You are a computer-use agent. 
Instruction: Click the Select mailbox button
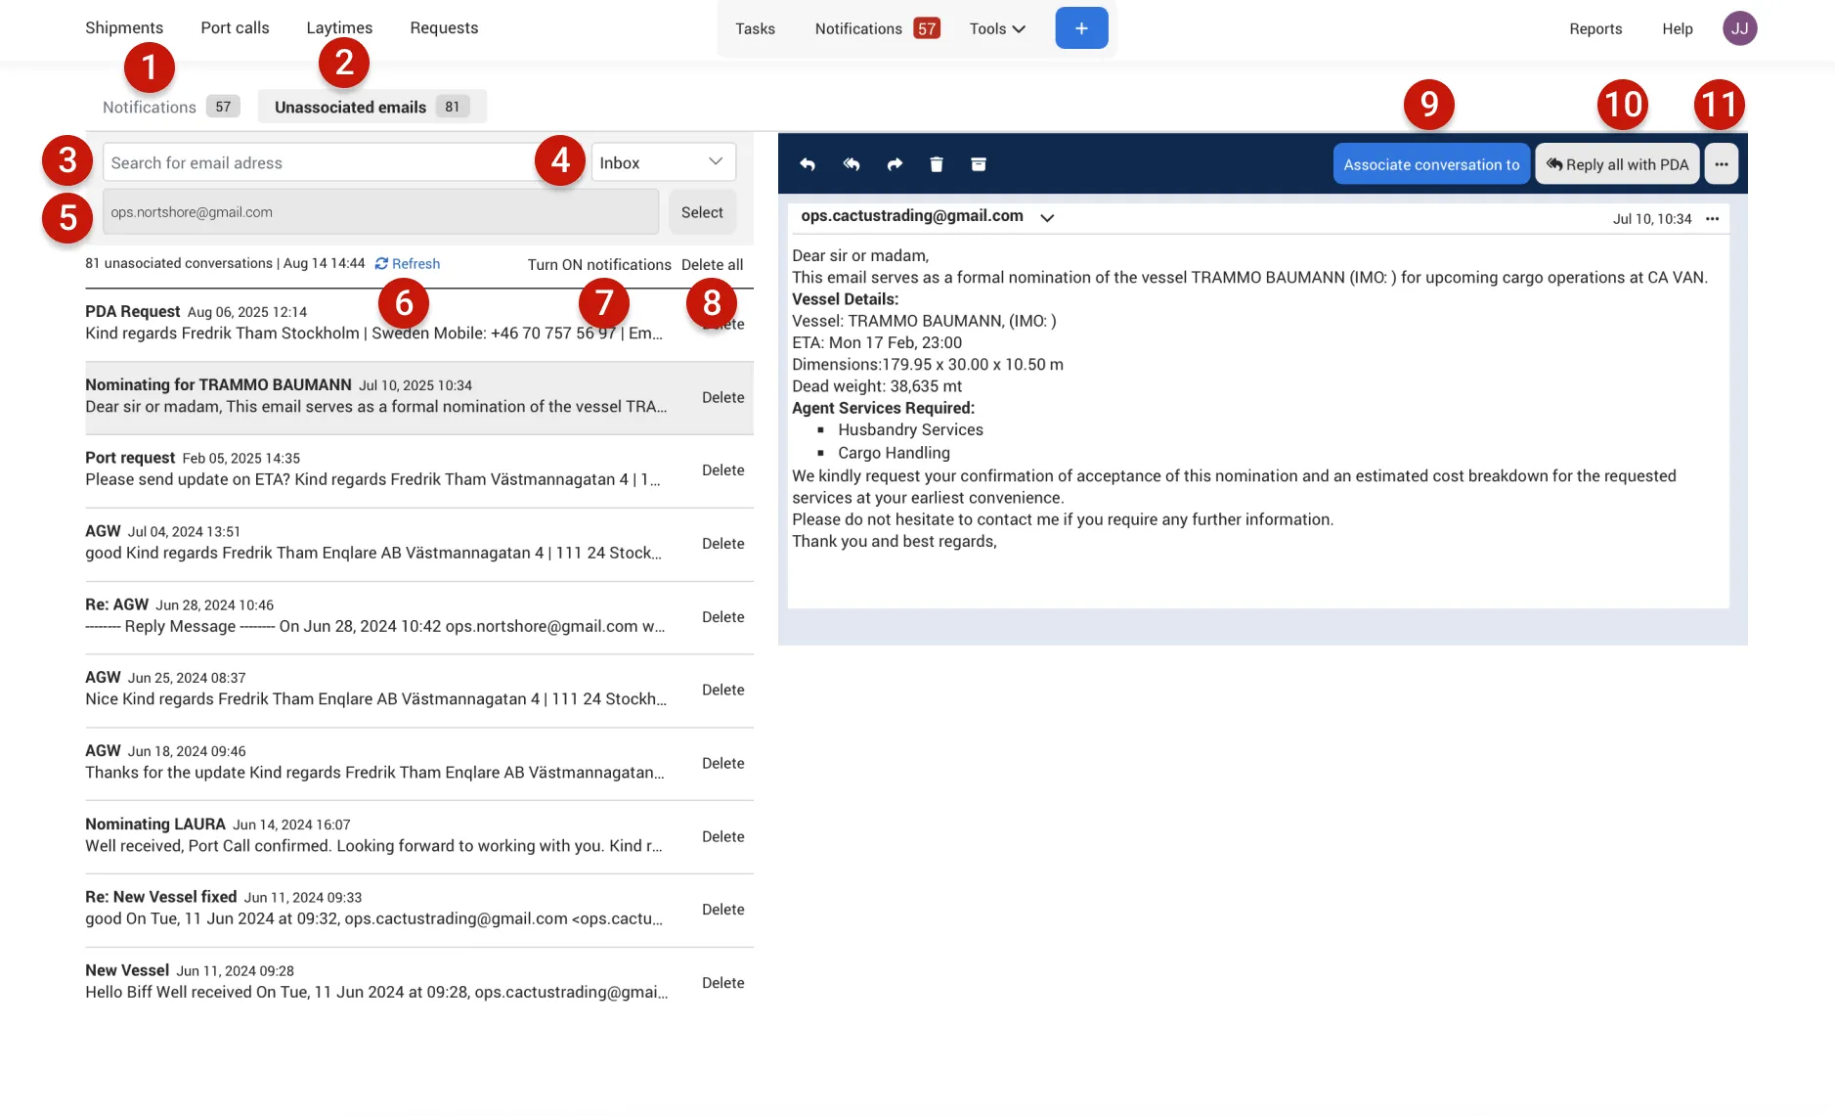click(702, 212)
